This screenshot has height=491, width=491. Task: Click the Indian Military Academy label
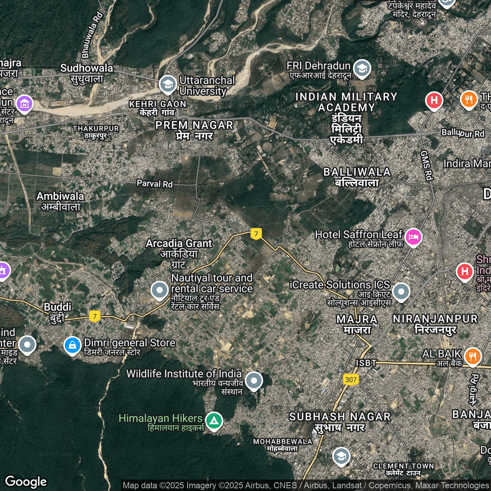[346, 118]
